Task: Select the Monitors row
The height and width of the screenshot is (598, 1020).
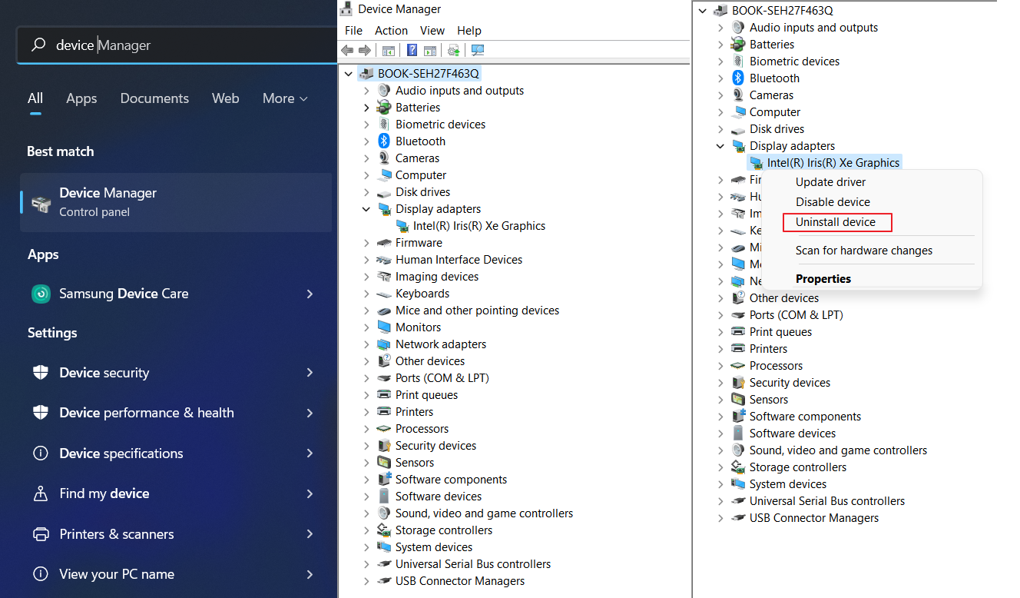Action: 418,327
